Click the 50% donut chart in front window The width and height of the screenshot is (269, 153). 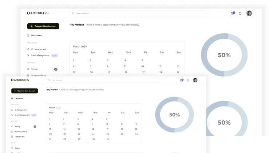click(x=174, y=115)
